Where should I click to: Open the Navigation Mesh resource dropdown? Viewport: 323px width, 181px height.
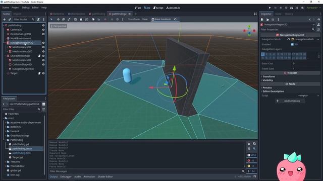coord(318,39)
